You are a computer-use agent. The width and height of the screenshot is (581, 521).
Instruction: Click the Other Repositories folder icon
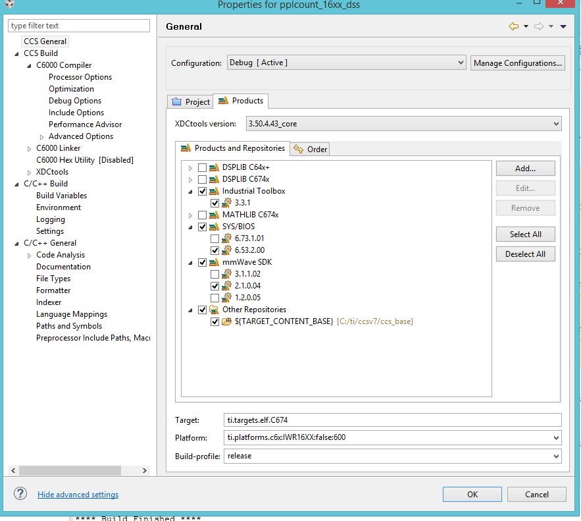point(214,310)
